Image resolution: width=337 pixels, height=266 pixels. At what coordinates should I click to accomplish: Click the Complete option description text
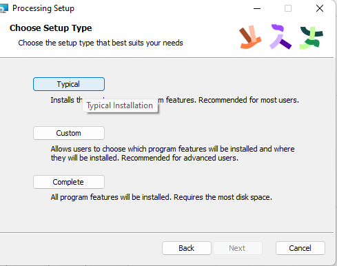click(161, 197)
